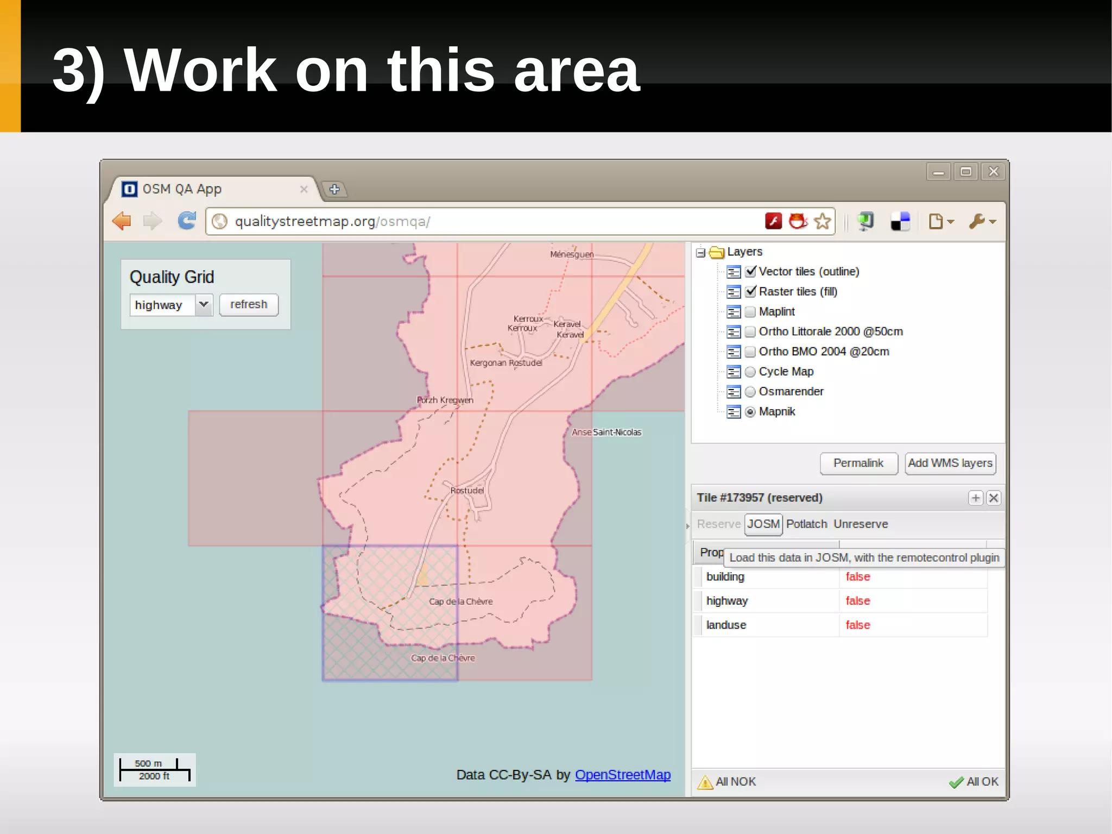
Task: Select the Cycle Map radio button
Action: coord(750,372)
